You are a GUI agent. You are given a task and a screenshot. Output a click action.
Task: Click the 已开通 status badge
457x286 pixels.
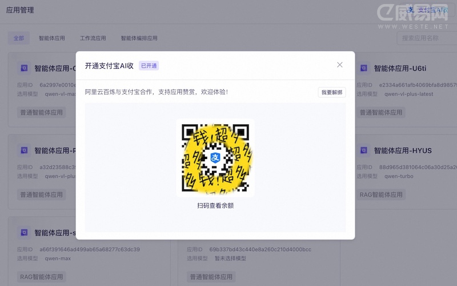click(x=149, y=66)
